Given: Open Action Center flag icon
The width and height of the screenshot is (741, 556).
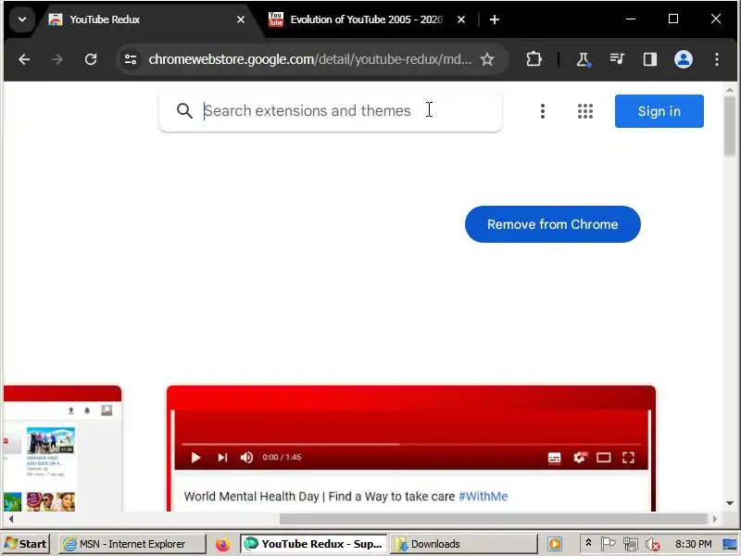Looking at the screenshot, I should coord(608,544).
